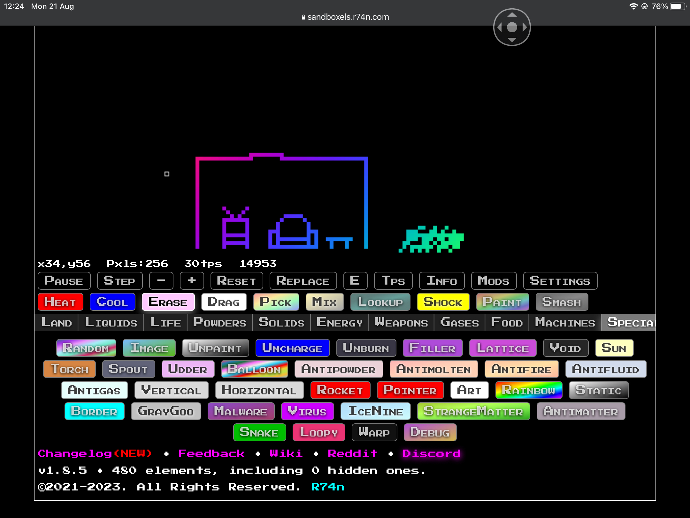690x518 pixels.
Task: Select the Erase tool
Action: click(x=168, y=302)
